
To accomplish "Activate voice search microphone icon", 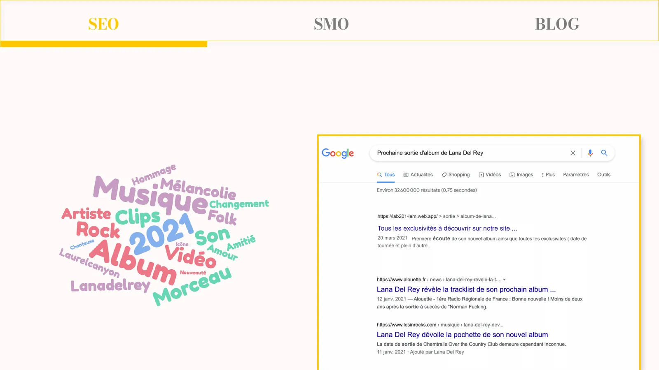I will [590, 153].
